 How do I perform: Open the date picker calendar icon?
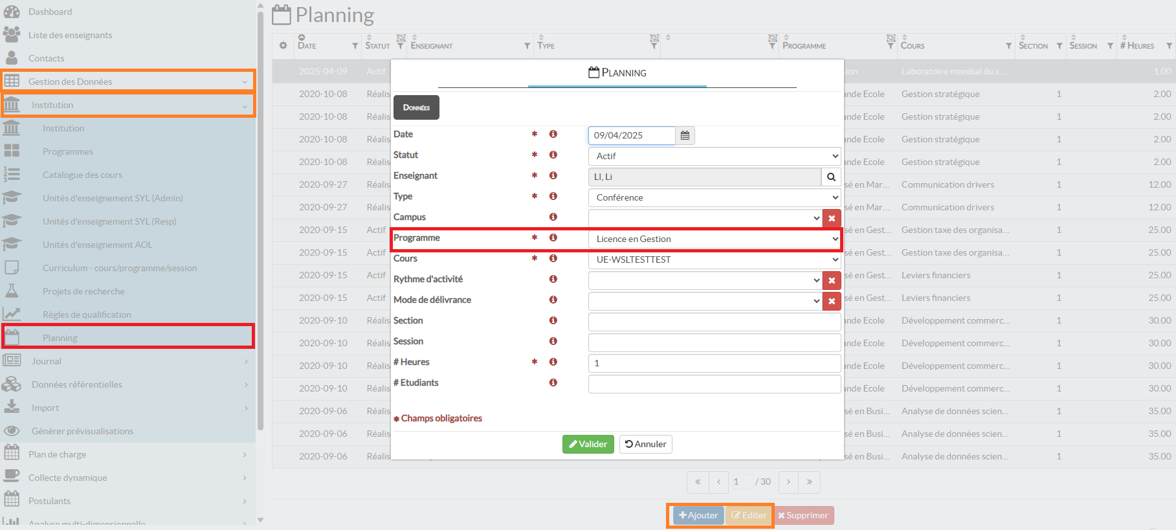click(x=685, y=135)
